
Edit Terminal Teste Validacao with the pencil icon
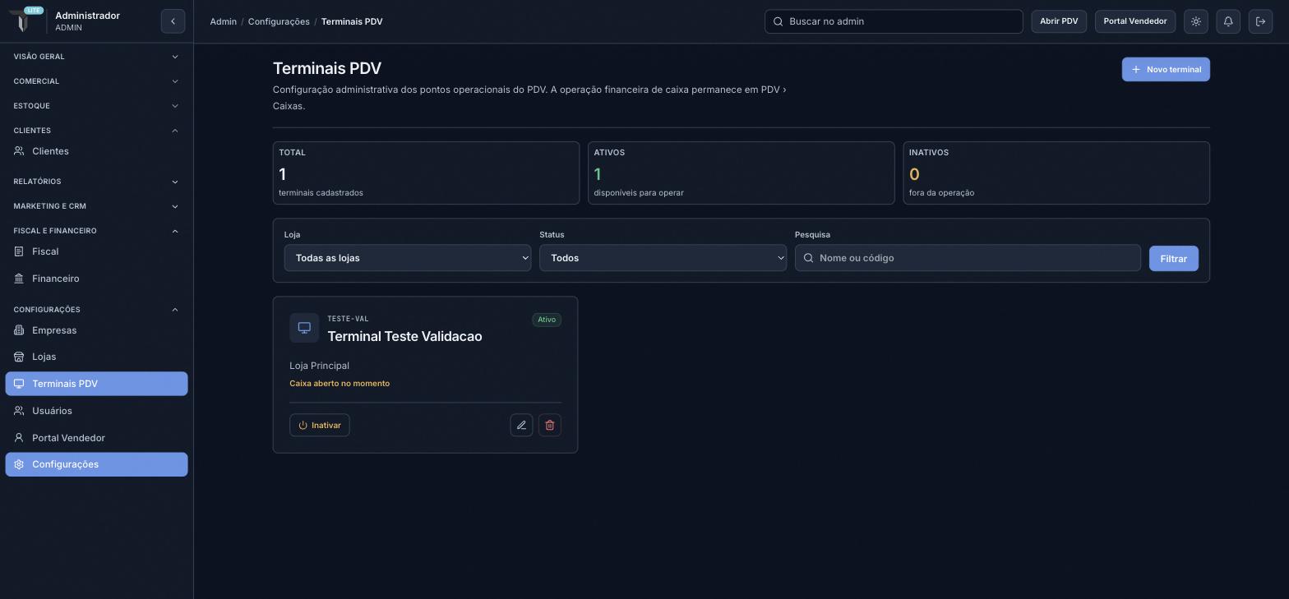coord(521,425)
